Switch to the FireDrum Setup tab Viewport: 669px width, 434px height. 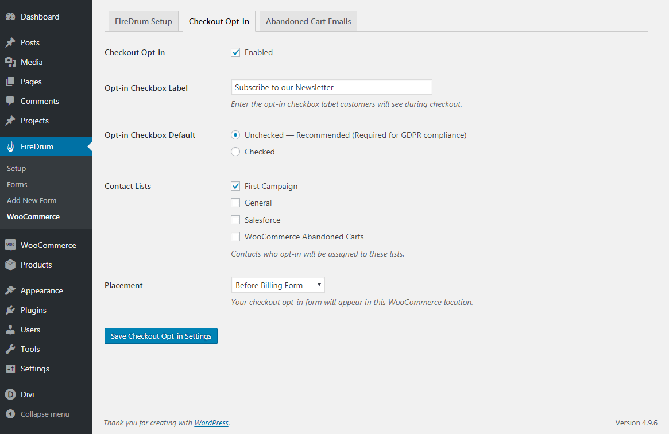coord(144,21)
